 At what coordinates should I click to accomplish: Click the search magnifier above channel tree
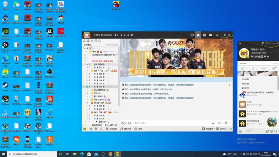[100, 41]
